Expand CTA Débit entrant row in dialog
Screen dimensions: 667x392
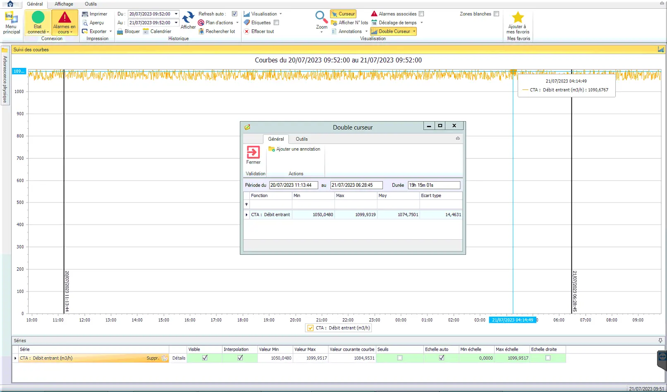click(x=247, y=215)
